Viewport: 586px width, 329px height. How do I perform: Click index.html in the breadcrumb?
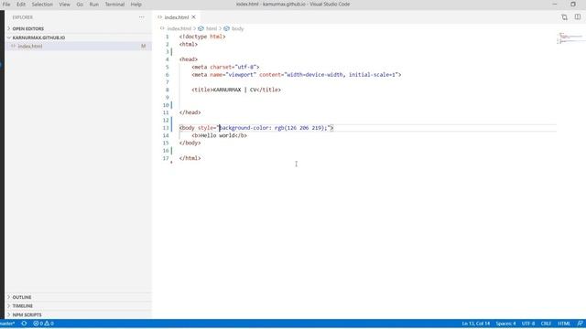click(x=179, y=28)
